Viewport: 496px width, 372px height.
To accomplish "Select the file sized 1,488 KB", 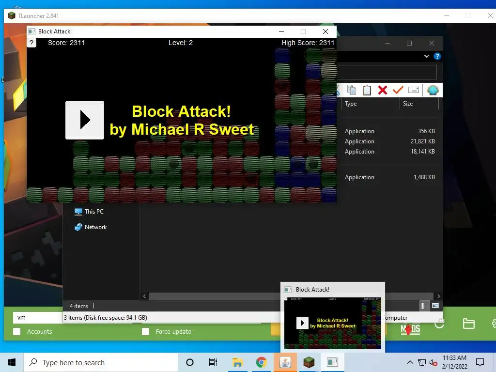I will pos(390,177).
